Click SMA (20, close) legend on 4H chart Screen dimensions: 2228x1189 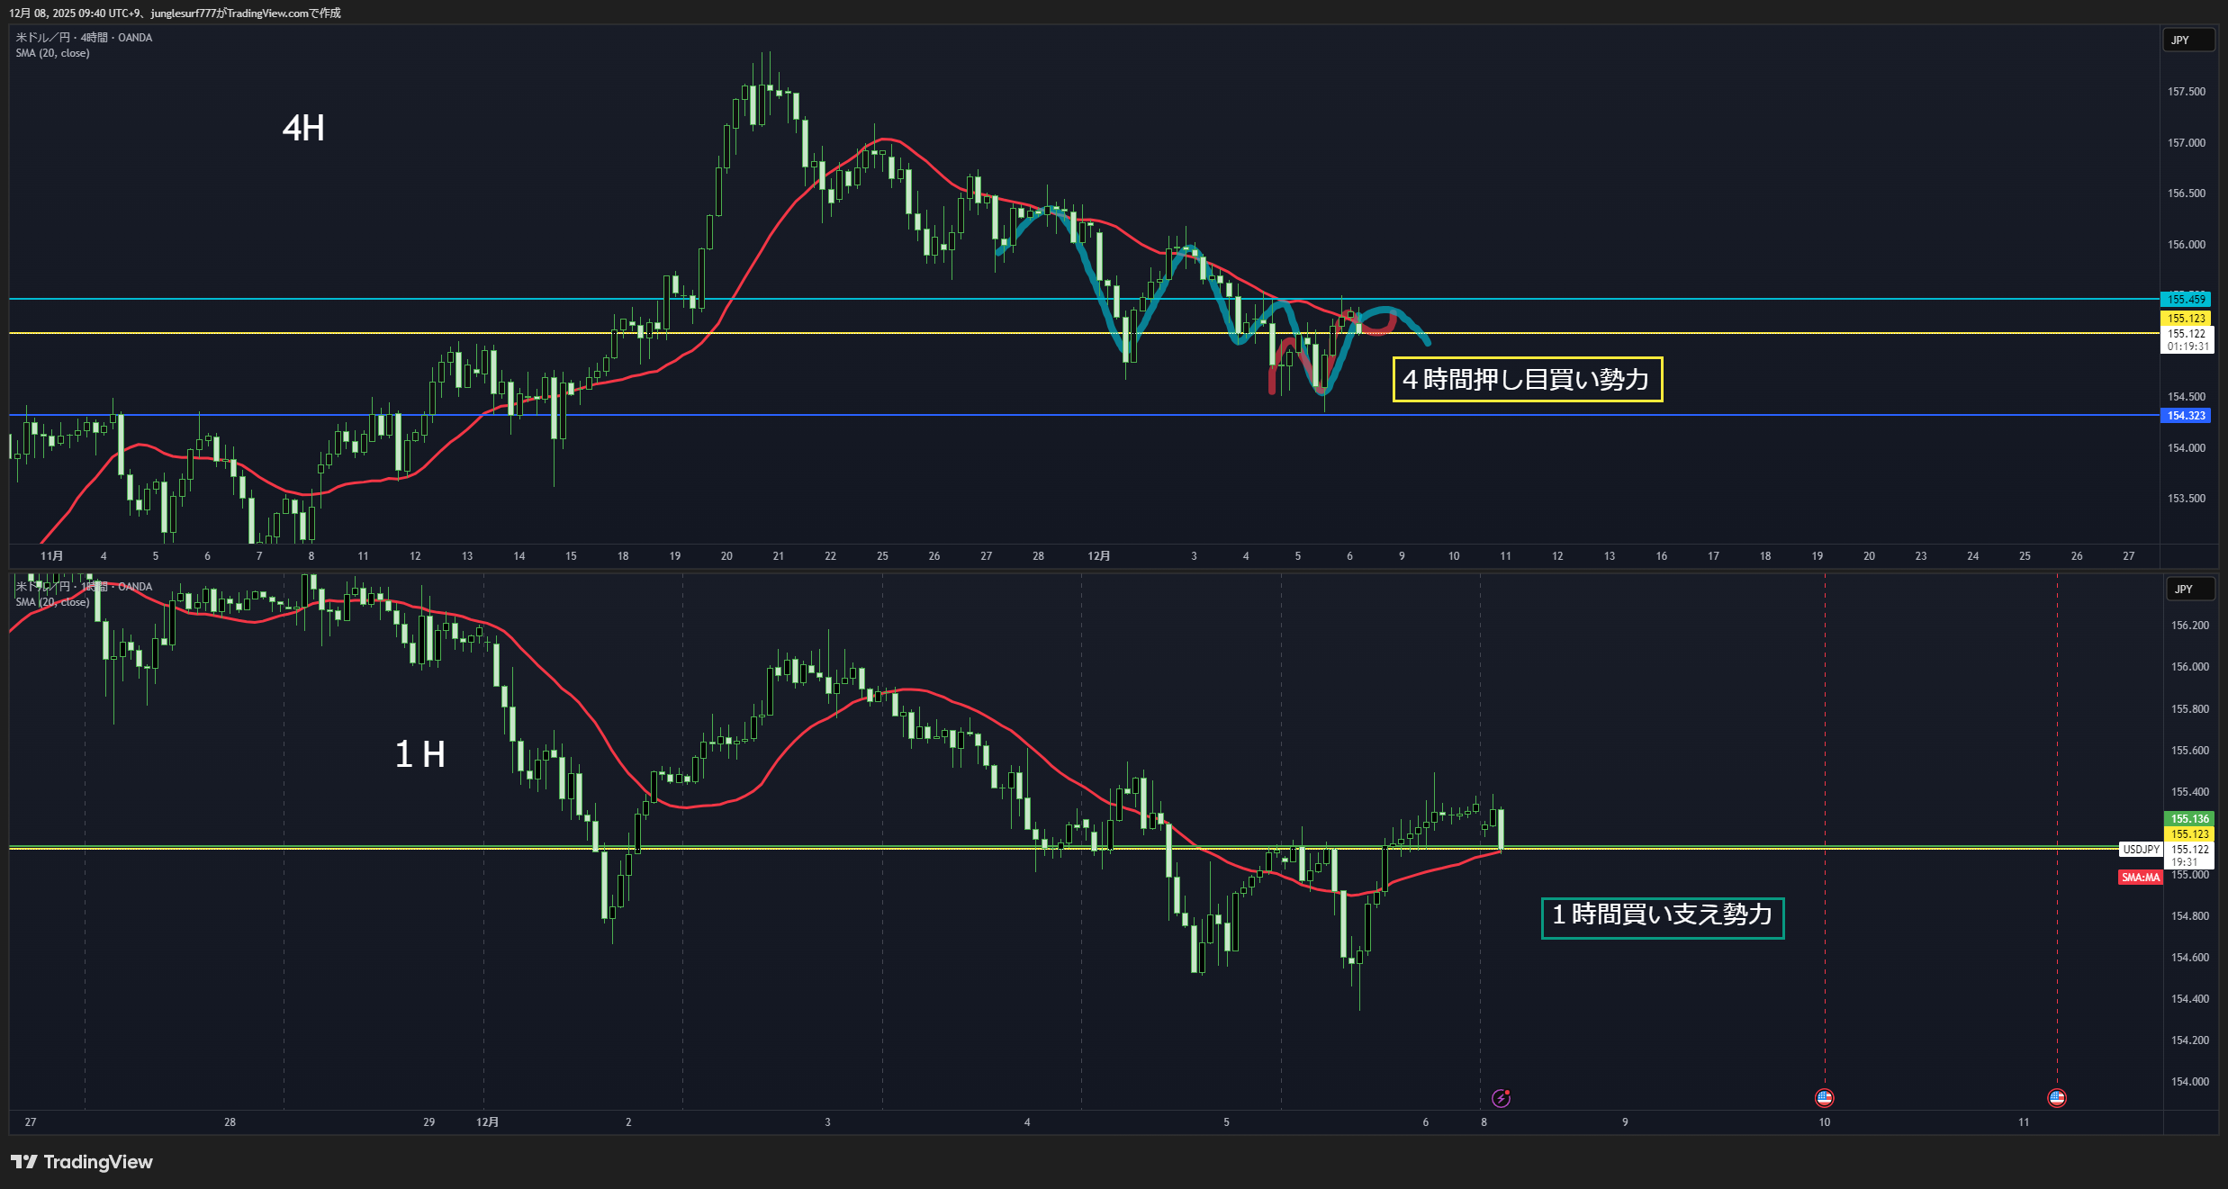[52, 53]
